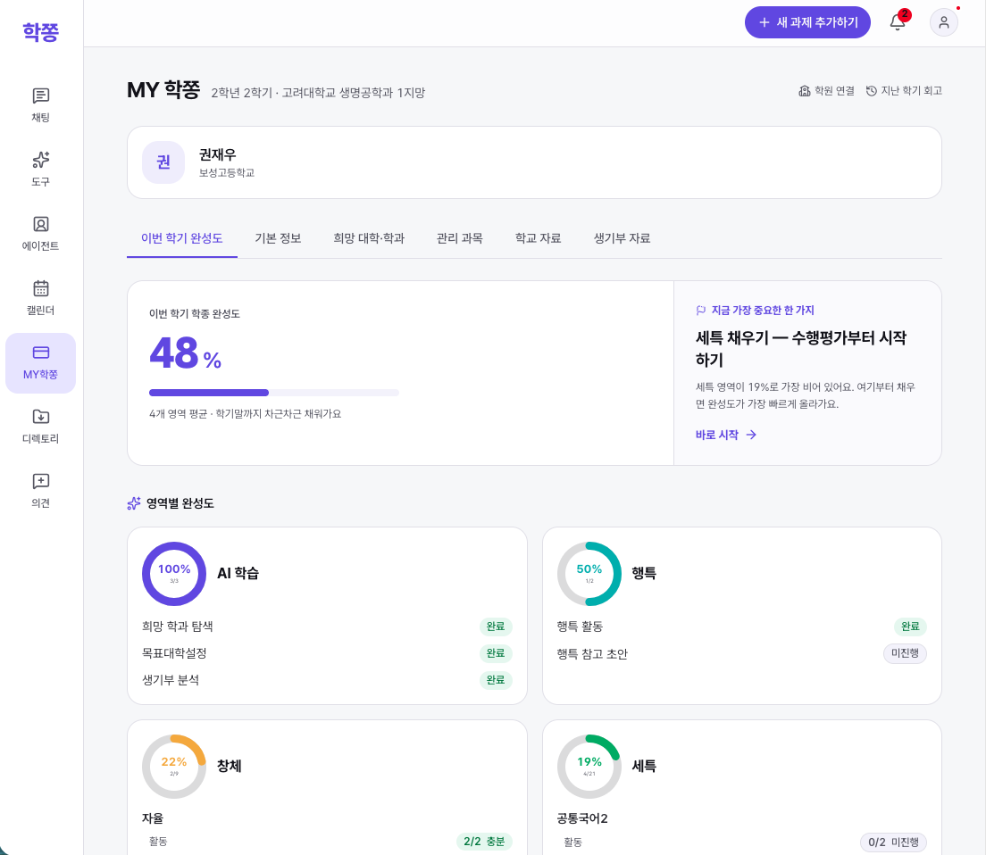The height and width of the screenshot is (855, 986).
Task: Click the 학종 logo
Action: click(x=41, y=31)
